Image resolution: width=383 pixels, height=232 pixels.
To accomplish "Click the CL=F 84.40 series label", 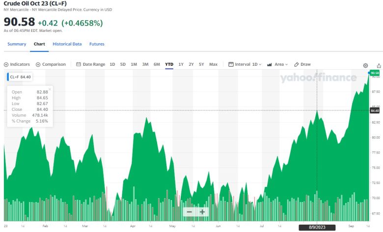I will point(21,77).
